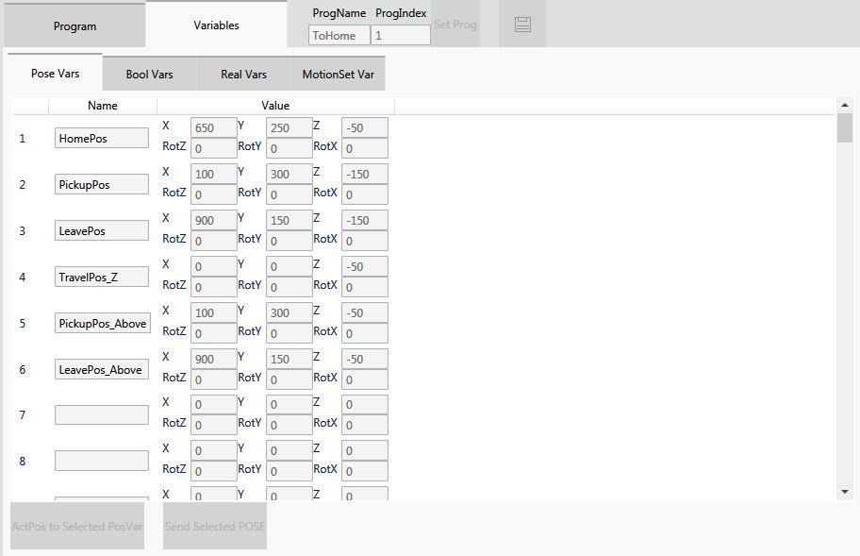The image size is (860, 556).
Task: Click the Send Selected POSE button
Action: [215, 526]
